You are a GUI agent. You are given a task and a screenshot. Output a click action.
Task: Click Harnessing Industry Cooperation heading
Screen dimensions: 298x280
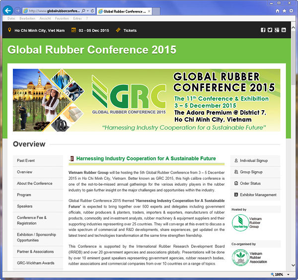click(x=146, y=158)
